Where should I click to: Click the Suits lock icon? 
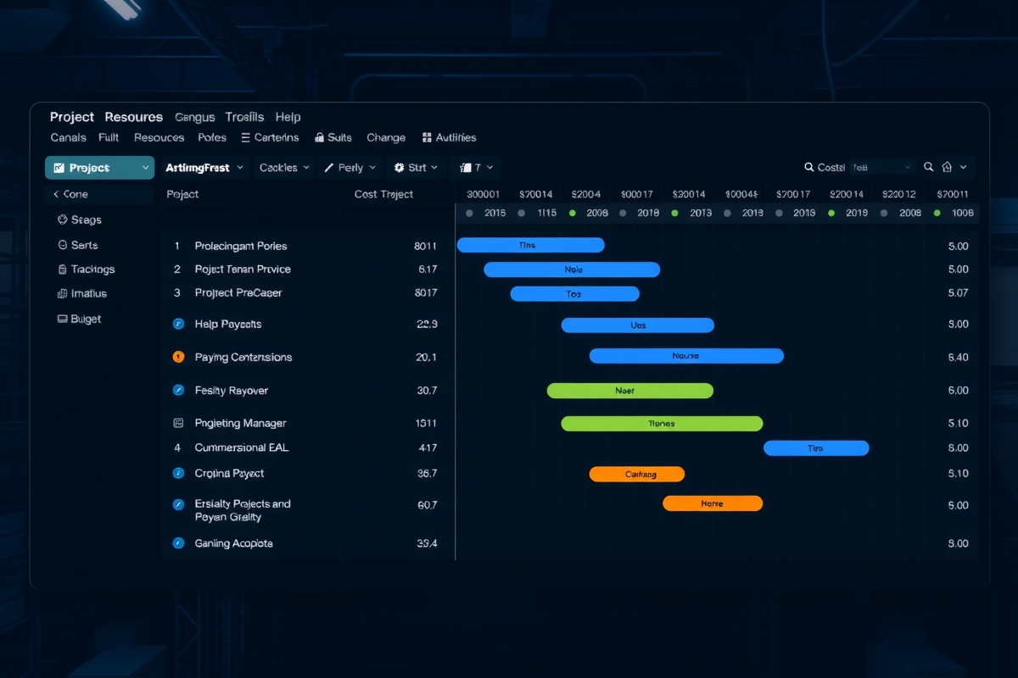(x=320, y=137)
